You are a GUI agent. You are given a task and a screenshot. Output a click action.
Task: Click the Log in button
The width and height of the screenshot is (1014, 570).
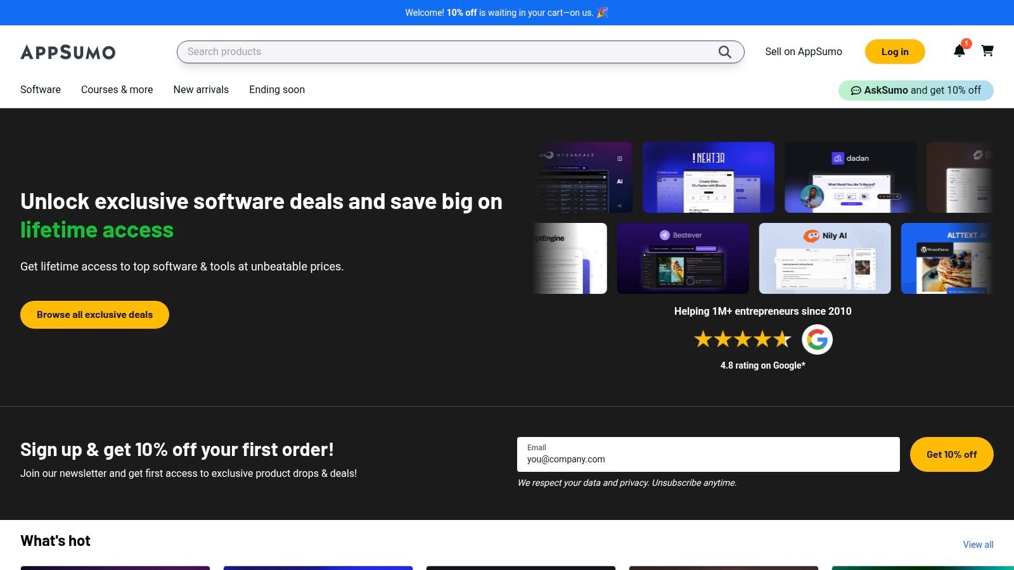click(x=895, y=52)
